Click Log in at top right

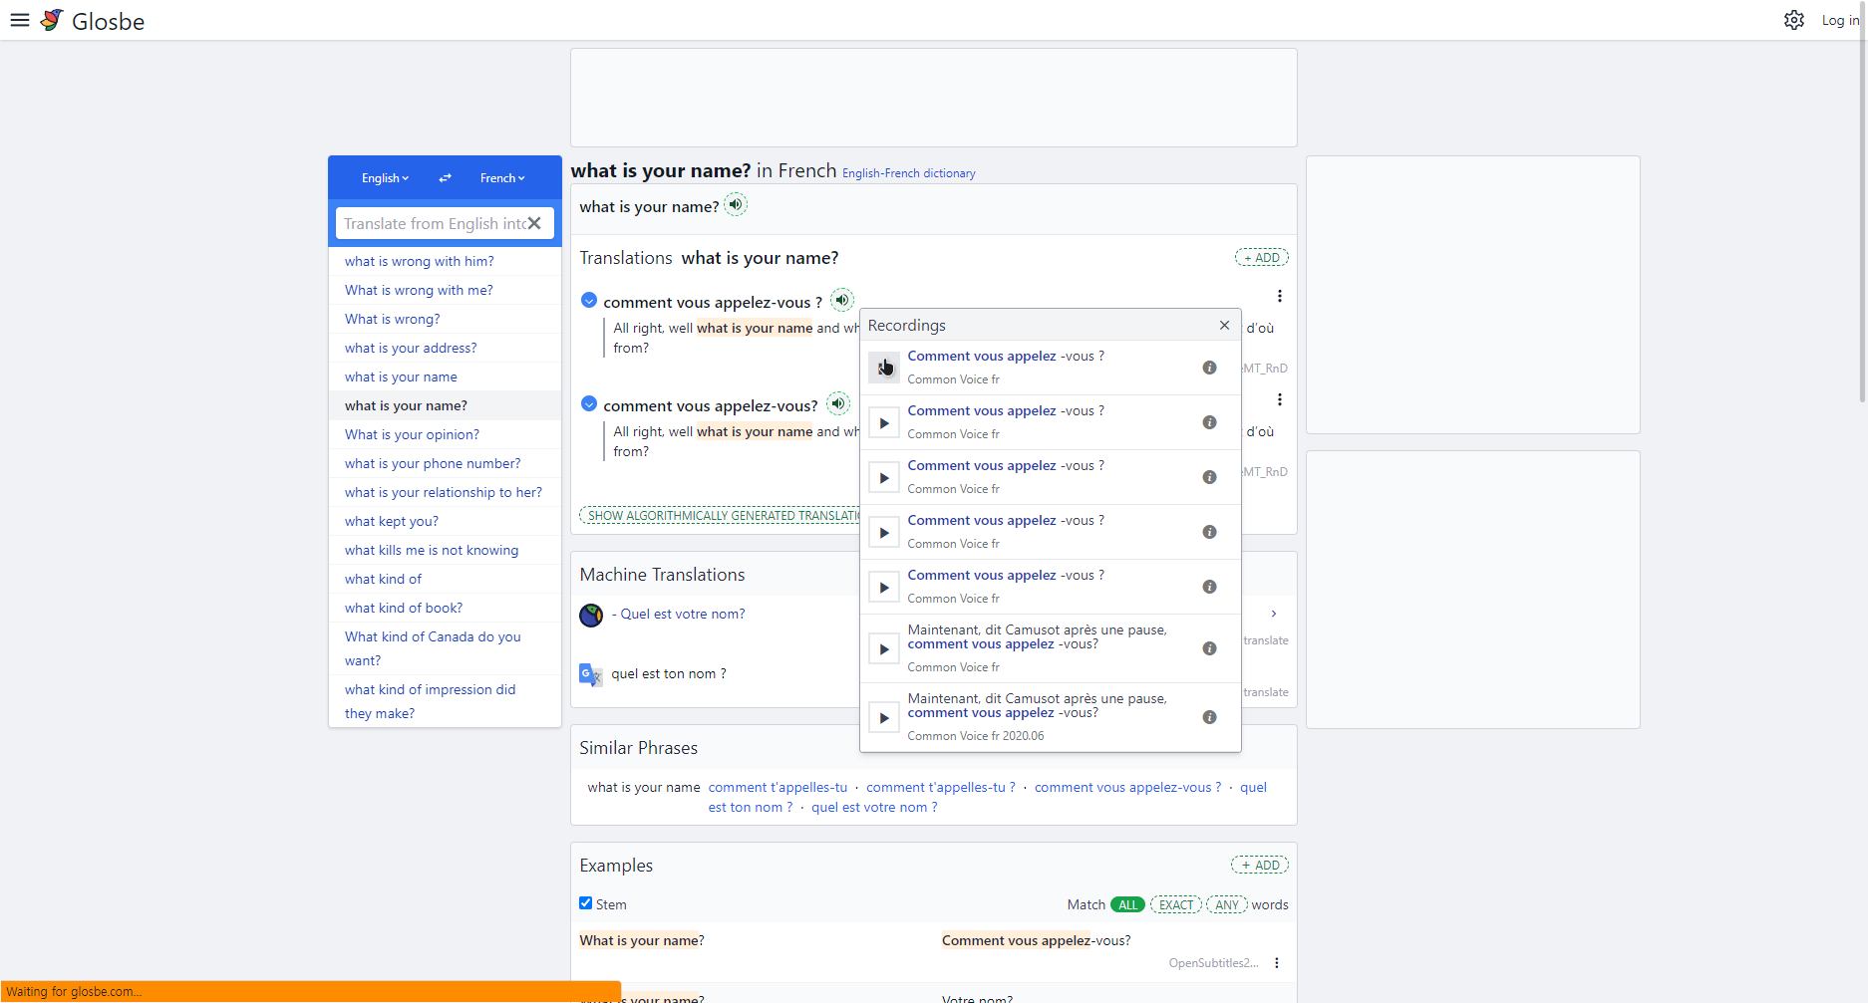[x=1840, y=19]
